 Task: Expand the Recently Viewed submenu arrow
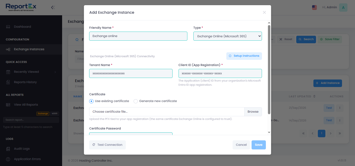tap(55, 72)
